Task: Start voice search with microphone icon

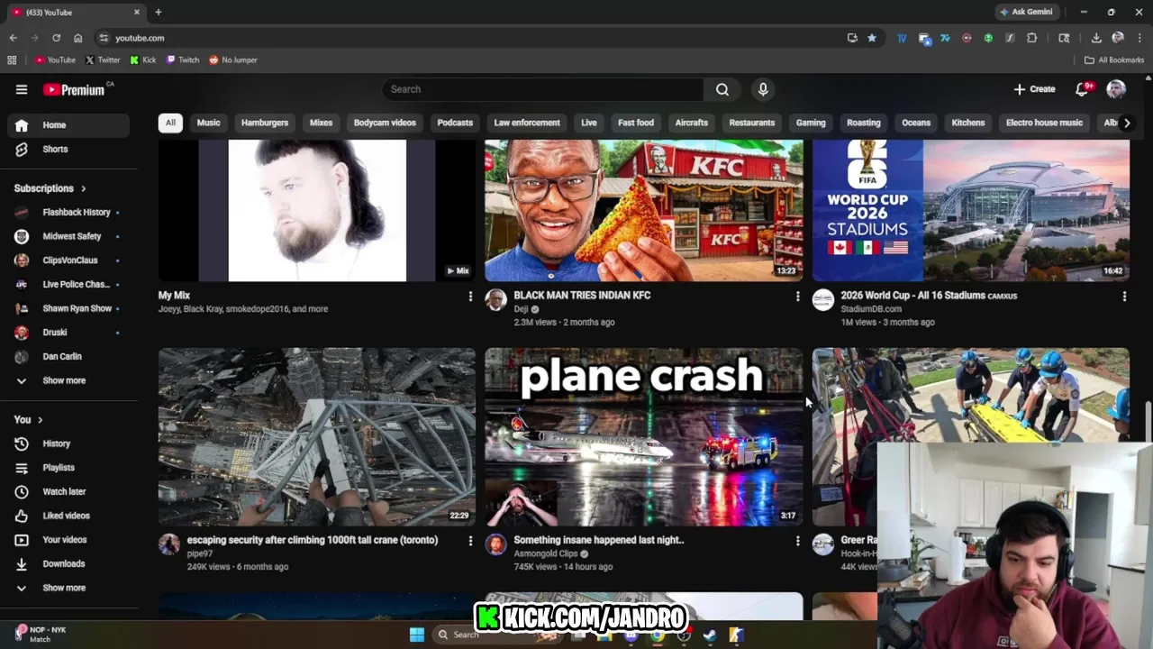Action: pos(763,89)
